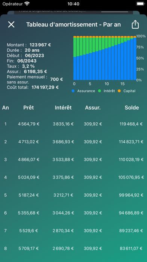Tap year 4 balance '105 076,95 €'
The image size is (147, 262).
tap(131, 177)
